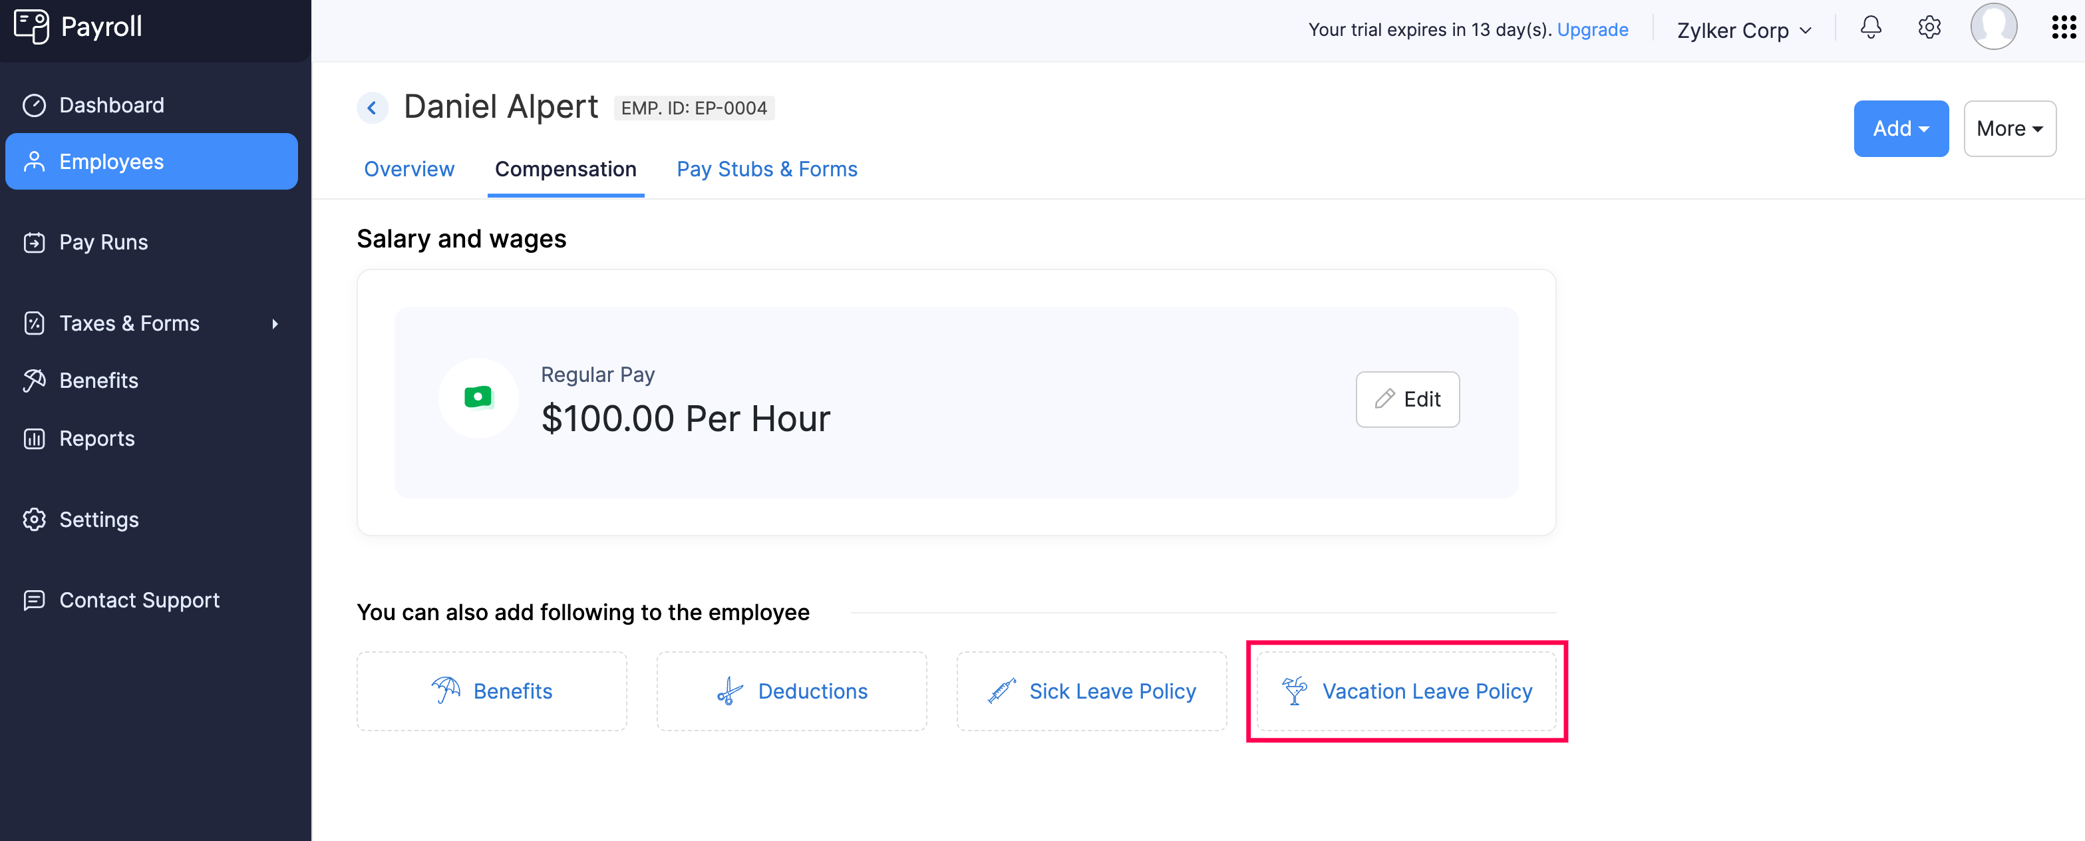Open the Reports section
The image size is (2085, 841).
tap(96, 438)
